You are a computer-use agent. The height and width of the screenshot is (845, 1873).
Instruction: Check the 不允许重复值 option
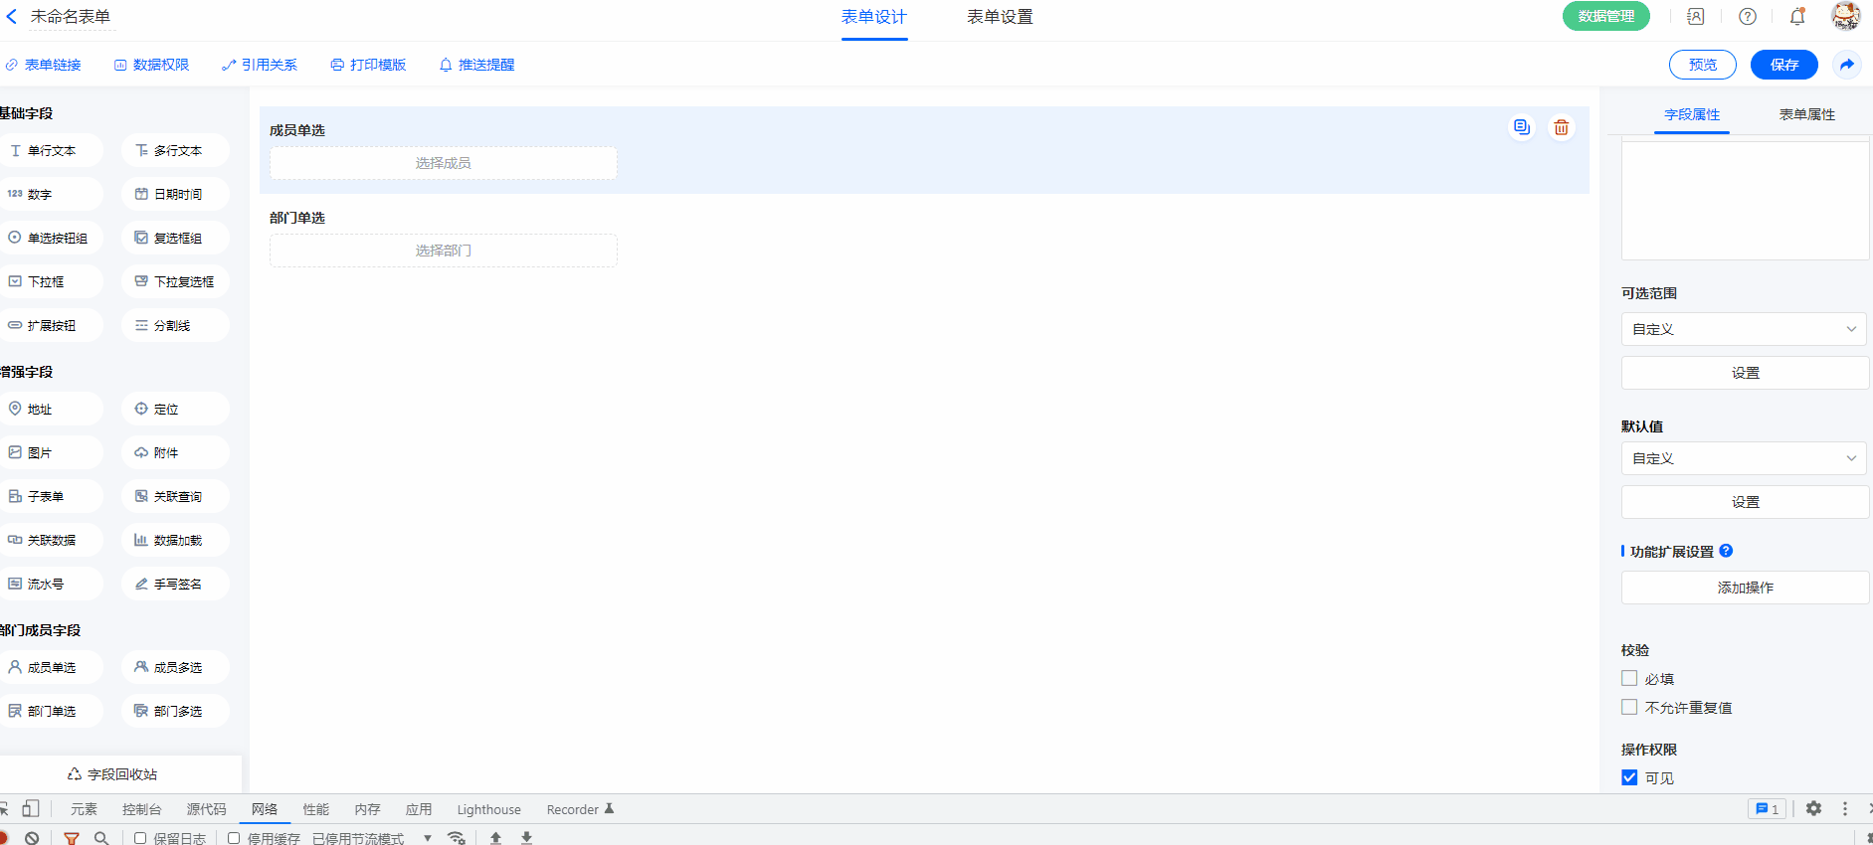pyautogui.click(x=1629, y=707)
